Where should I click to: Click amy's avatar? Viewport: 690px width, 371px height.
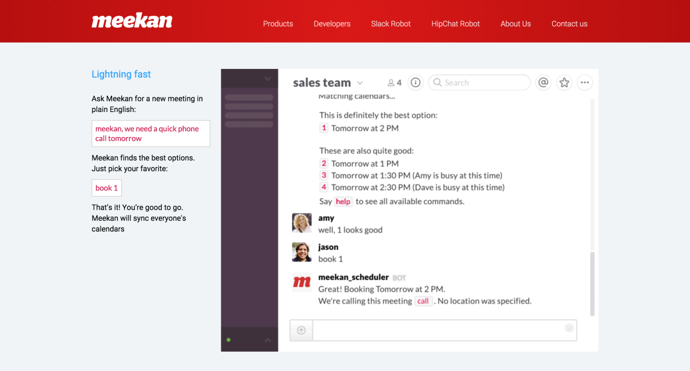pyautogui.click(x=302, y=223)
